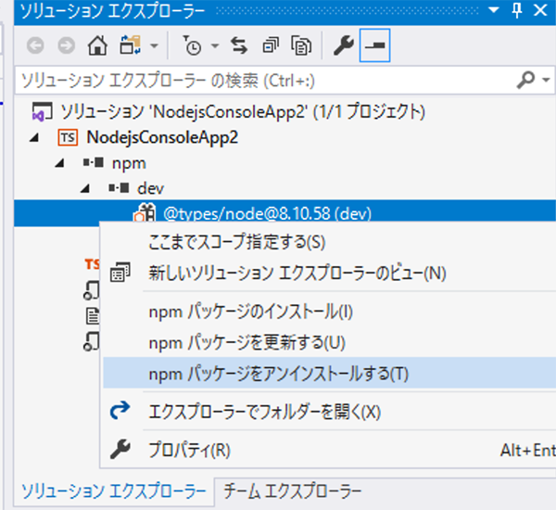This screenshot has height=510, width=556.
Task: Toggle the highlighted Preview Selected Items button
Action: (374, 45)
